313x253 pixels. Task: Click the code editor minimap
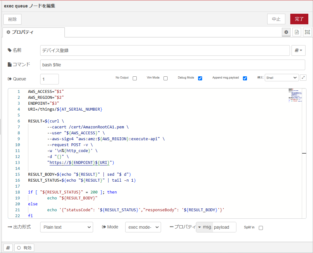(x=295, y=95)
